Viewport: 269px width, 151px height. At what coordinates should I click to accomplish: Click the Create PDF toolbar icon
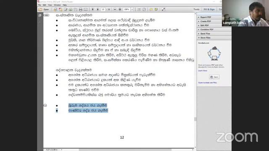click(x=61, y=9)
